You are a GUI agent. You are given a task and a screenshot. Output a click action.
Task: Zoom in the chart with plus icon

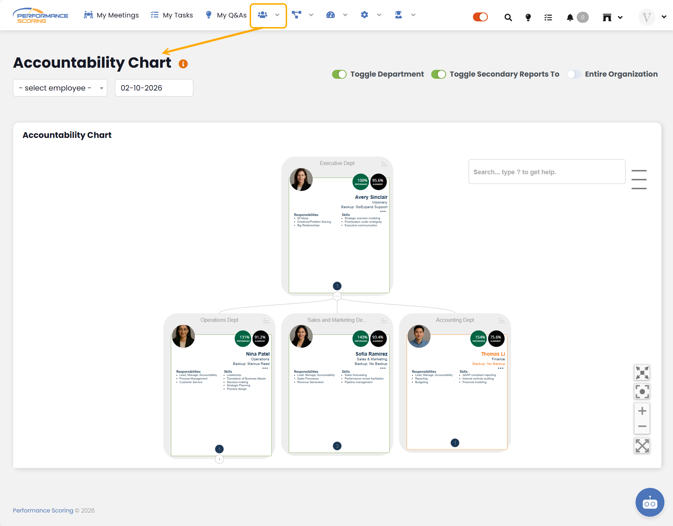click(642, 411)
